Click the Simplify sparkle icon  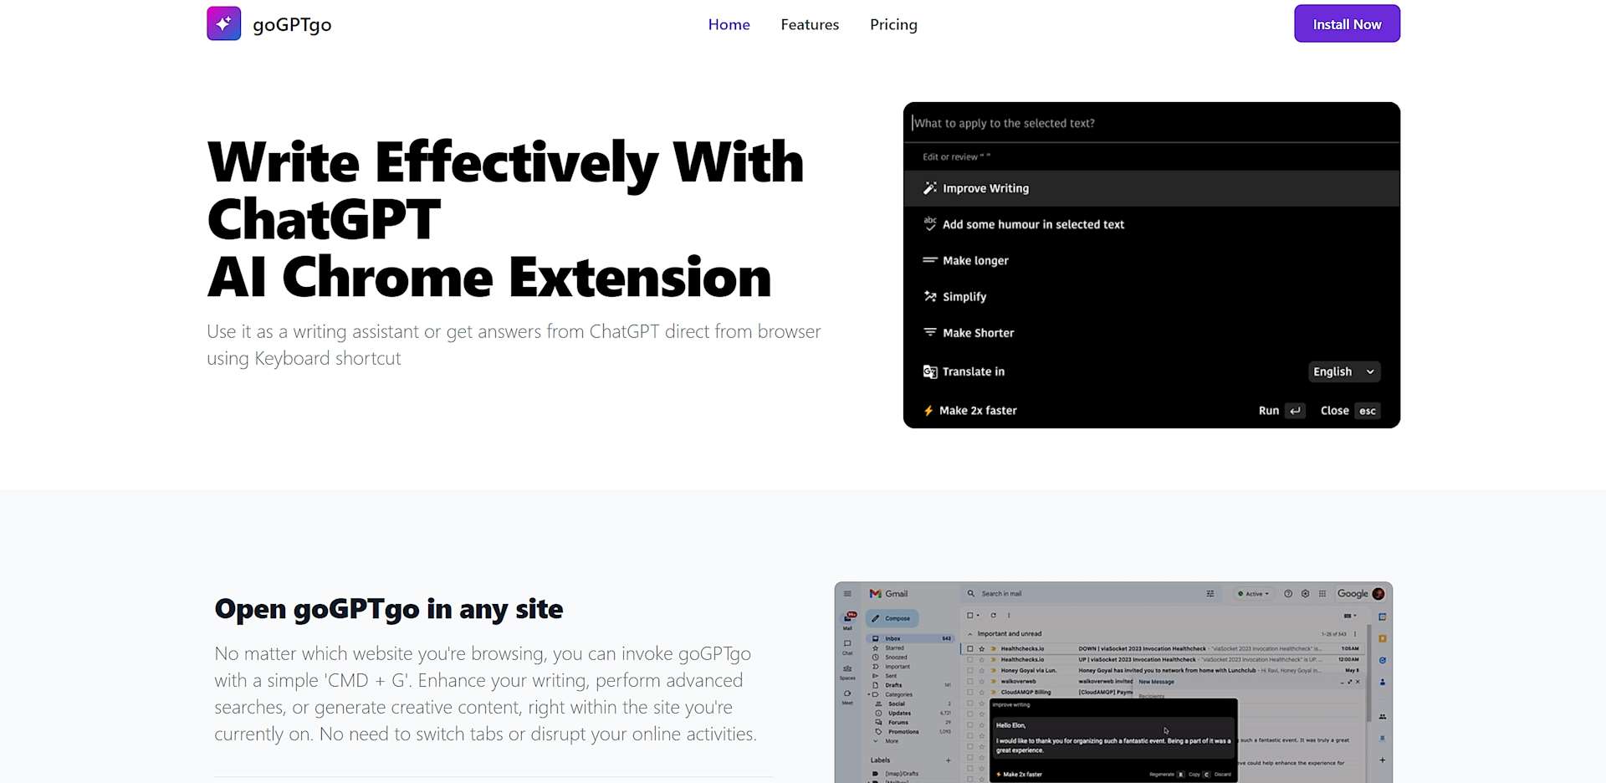click(929, 296)
